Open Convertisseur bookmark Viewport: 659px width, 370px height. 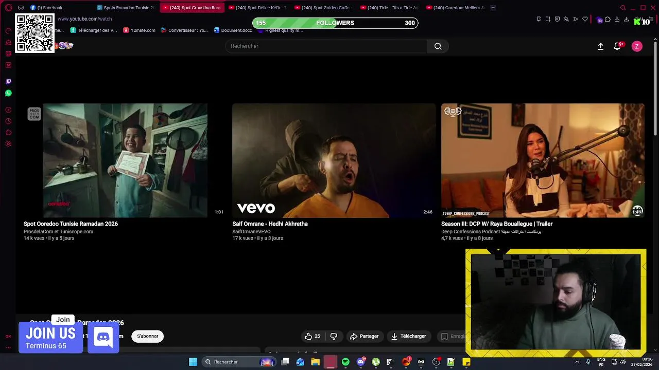pos(184,30)
